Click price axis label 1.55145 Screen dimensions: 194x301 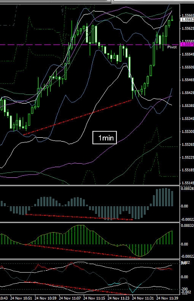(x=188, y=183)
